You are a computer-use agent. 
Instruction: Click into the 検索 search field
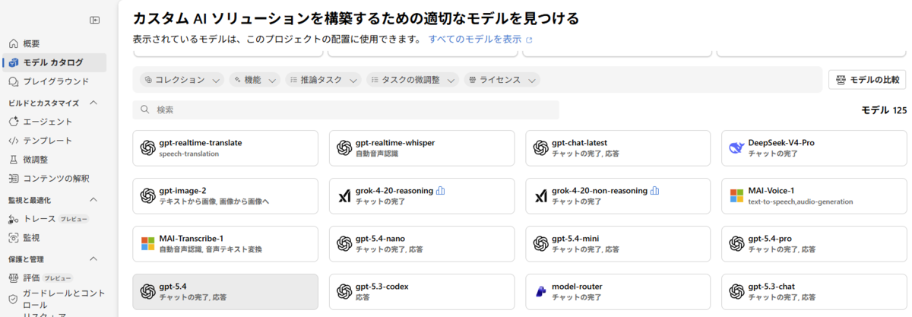tap(346, 110)
